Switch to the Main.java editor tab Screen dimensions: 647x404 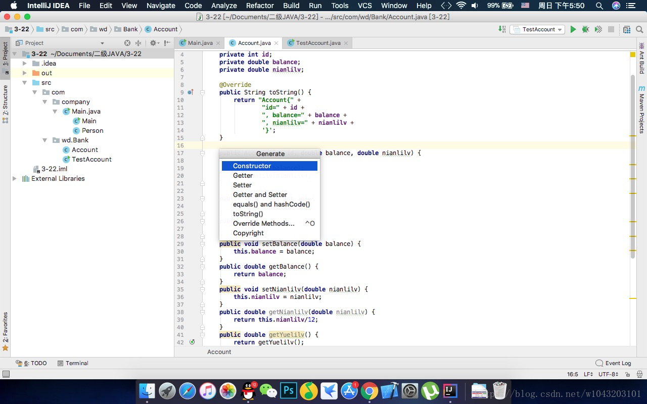click(x=201, y=43)
